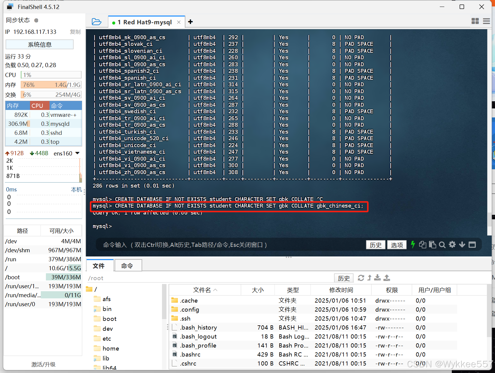Copy the IP address link
This screenshot has height=373, width=495.
75,32
